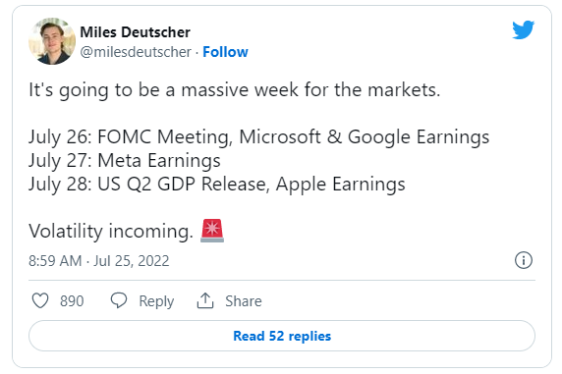Click the reply speech bubble icon
Viewport: 562px width, 374px height.
pyautogui.click(x=119, y=300)
